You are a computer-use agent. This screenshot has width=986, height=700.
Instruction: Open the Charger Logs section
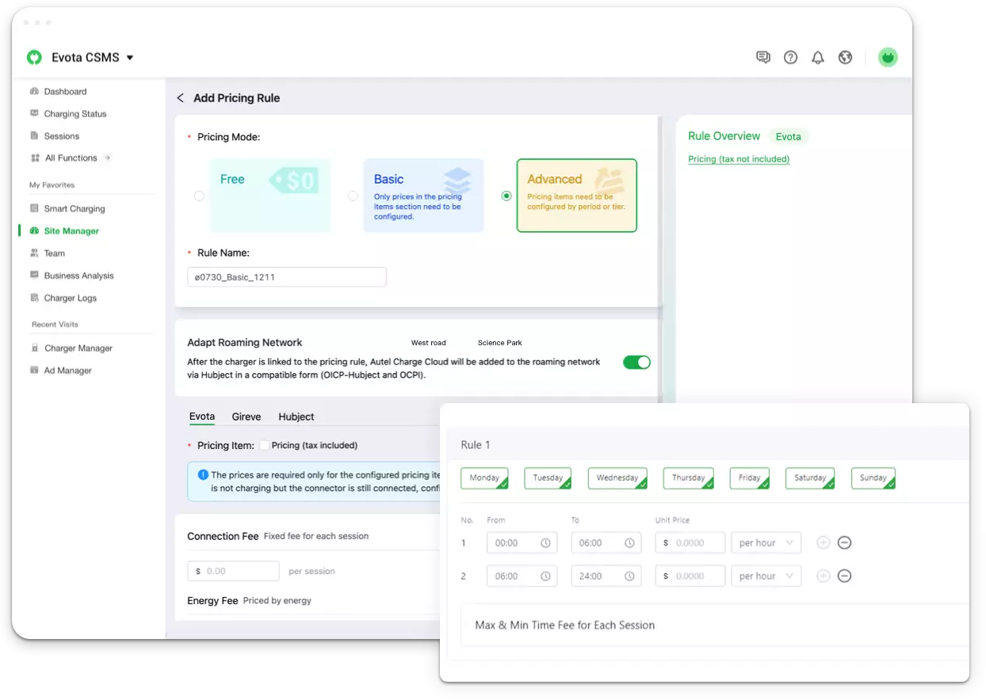[71, 298]
